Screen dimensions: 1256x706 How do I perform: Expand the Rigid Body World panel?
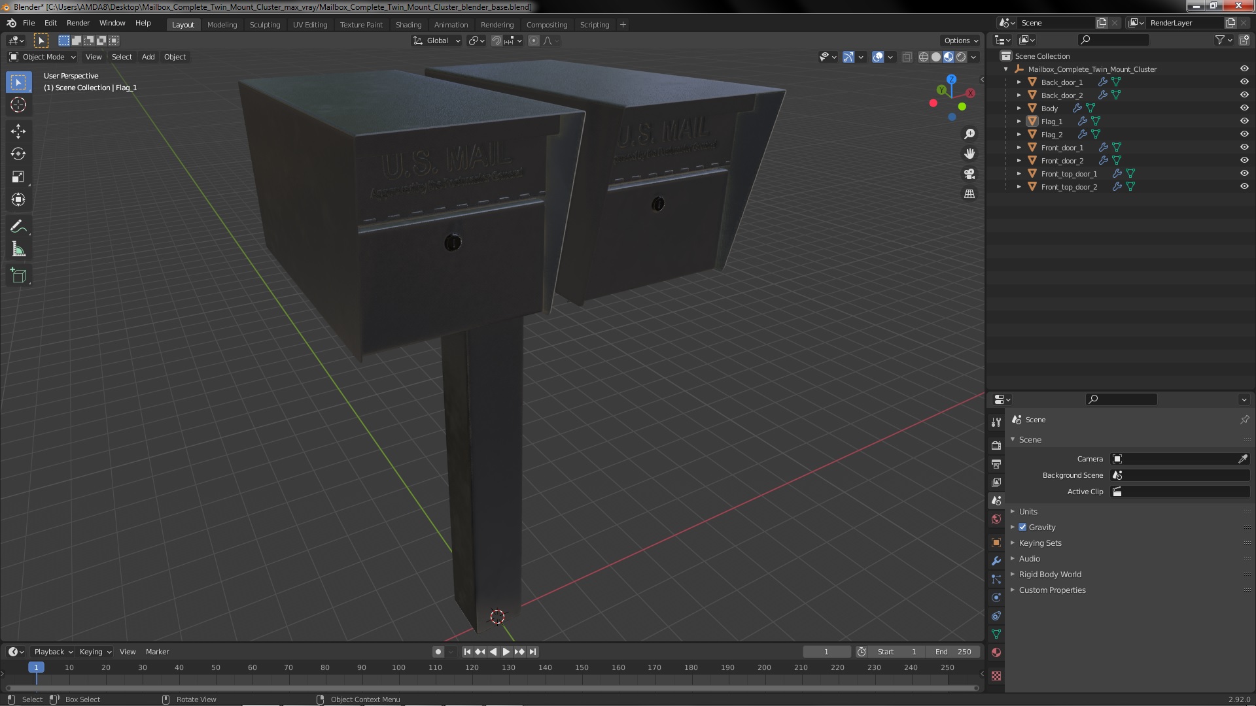(1049, 574)
